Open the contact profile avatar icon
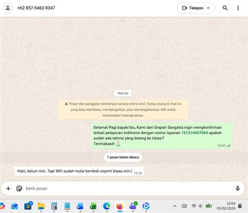Screen dimensions: 248x213 [8, 8]
